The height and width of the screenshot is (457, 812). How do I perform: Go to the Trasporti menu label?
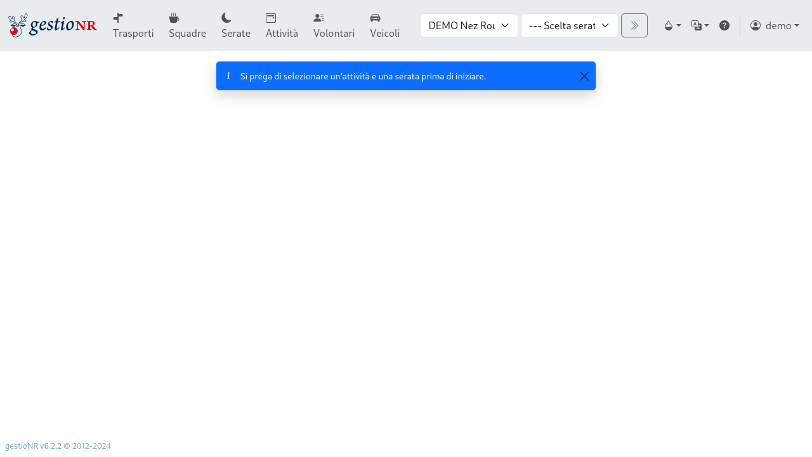click(x=133, y=33)
